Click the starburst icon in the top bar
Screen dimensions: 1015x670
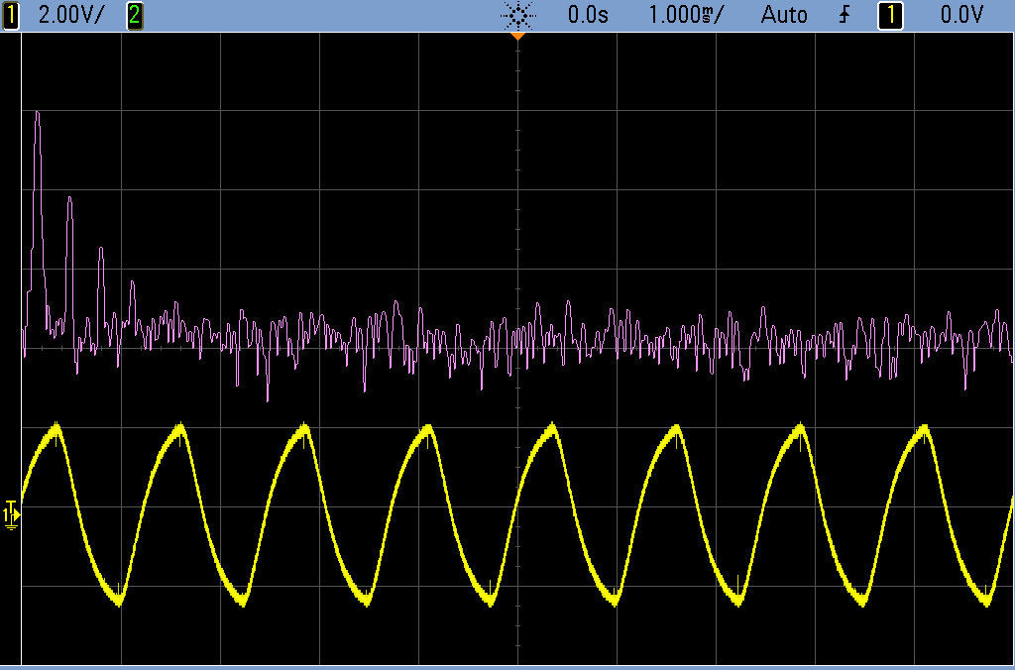pyautogui.click(x=517, y=15)
